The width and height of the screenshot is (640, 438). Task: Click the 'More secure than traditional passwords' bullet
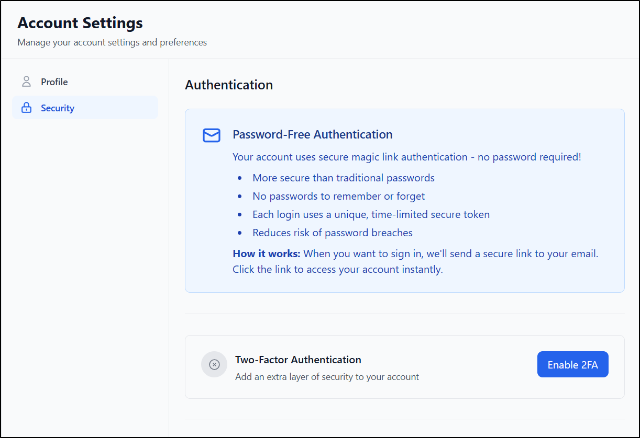(x=344, y=178)
